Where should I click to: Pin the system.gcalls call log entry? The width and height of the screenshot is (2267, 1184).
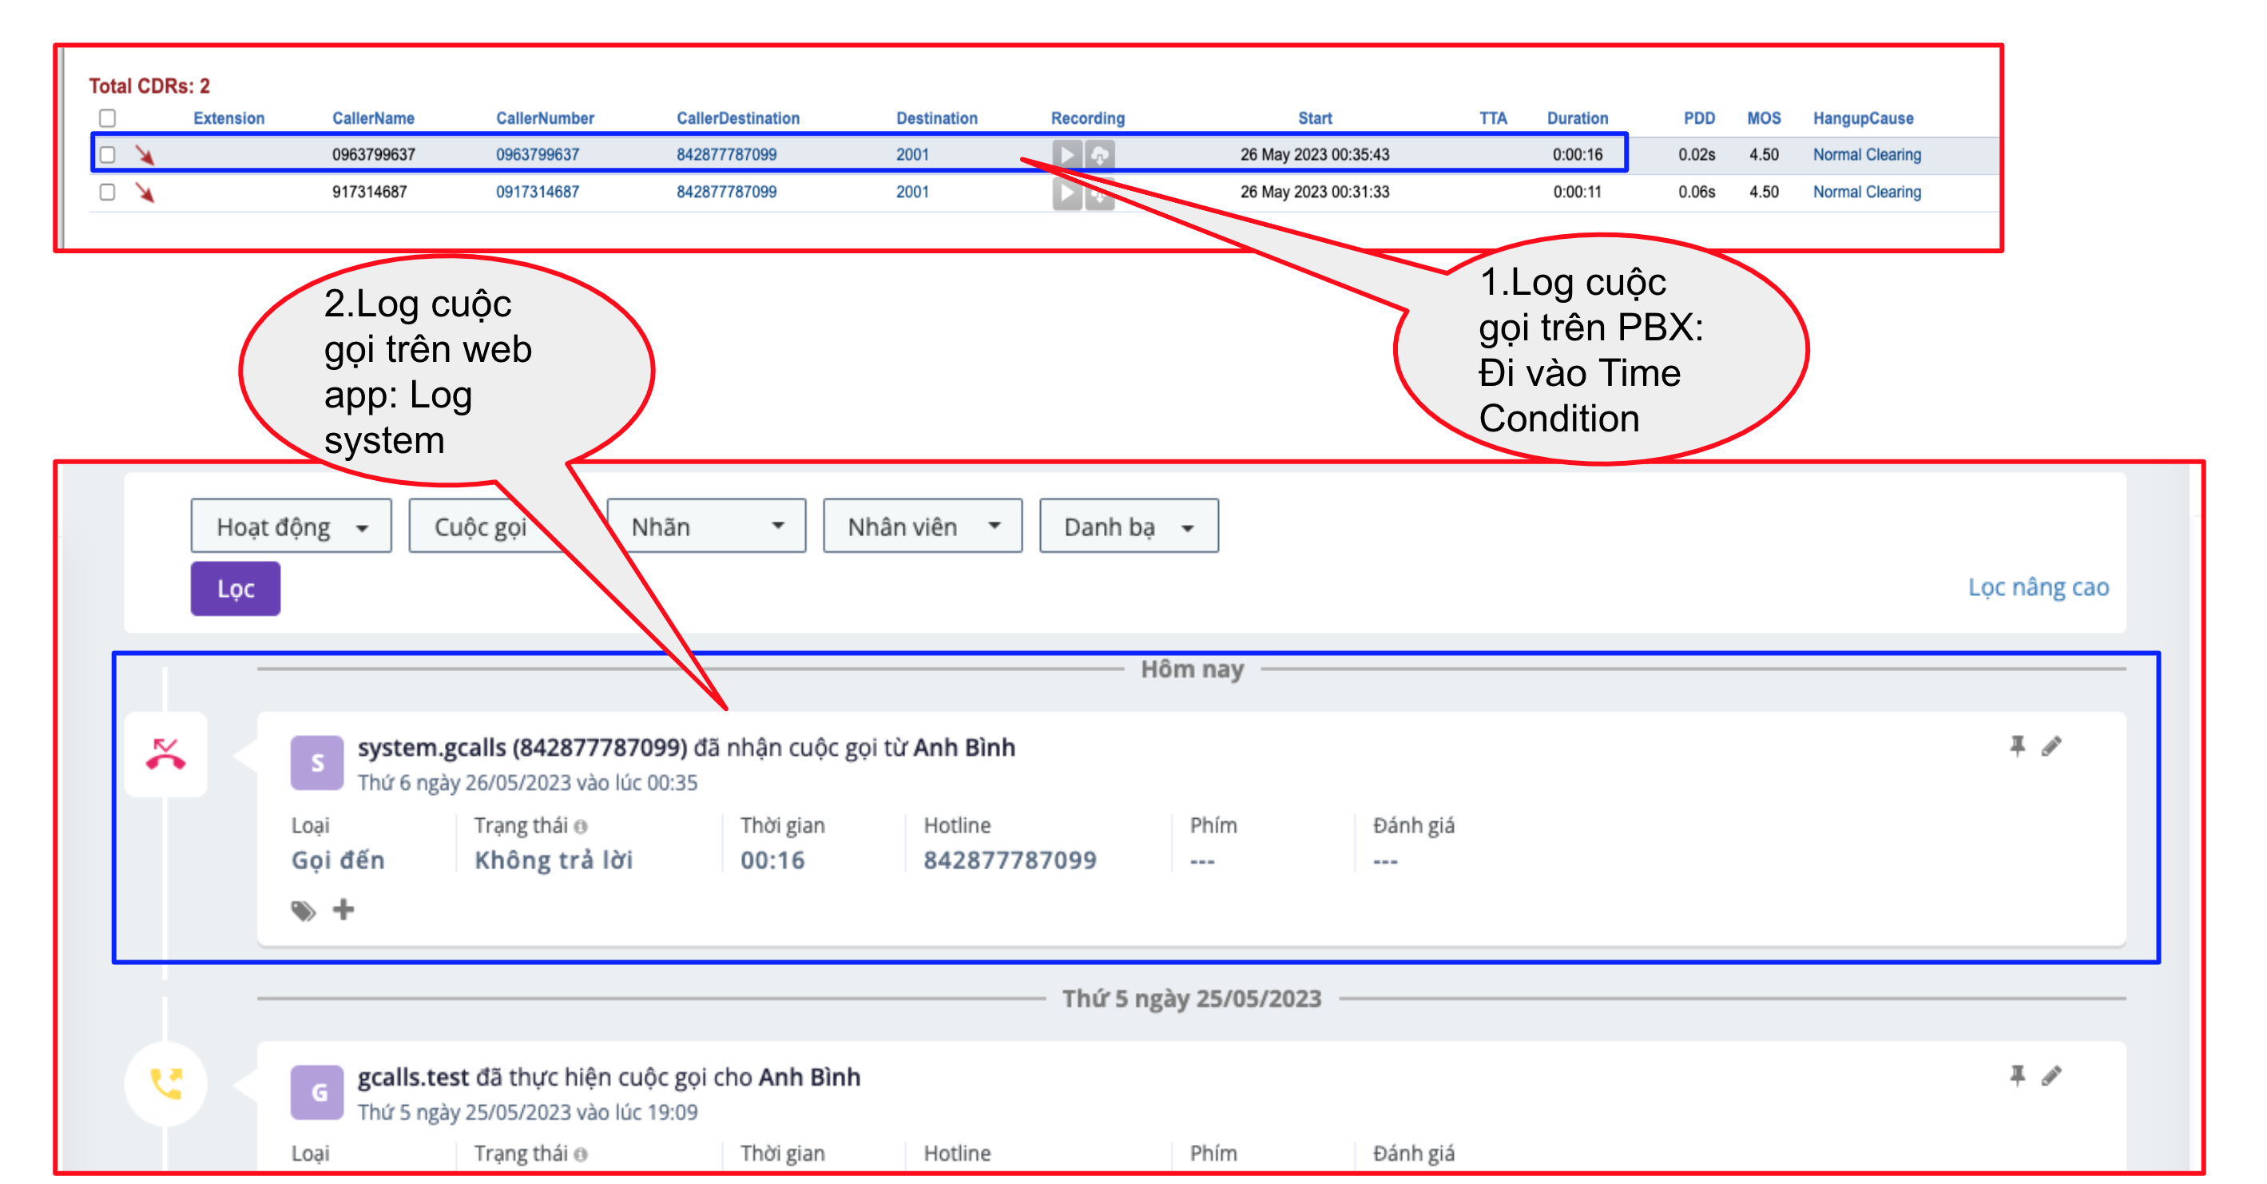2016,745
